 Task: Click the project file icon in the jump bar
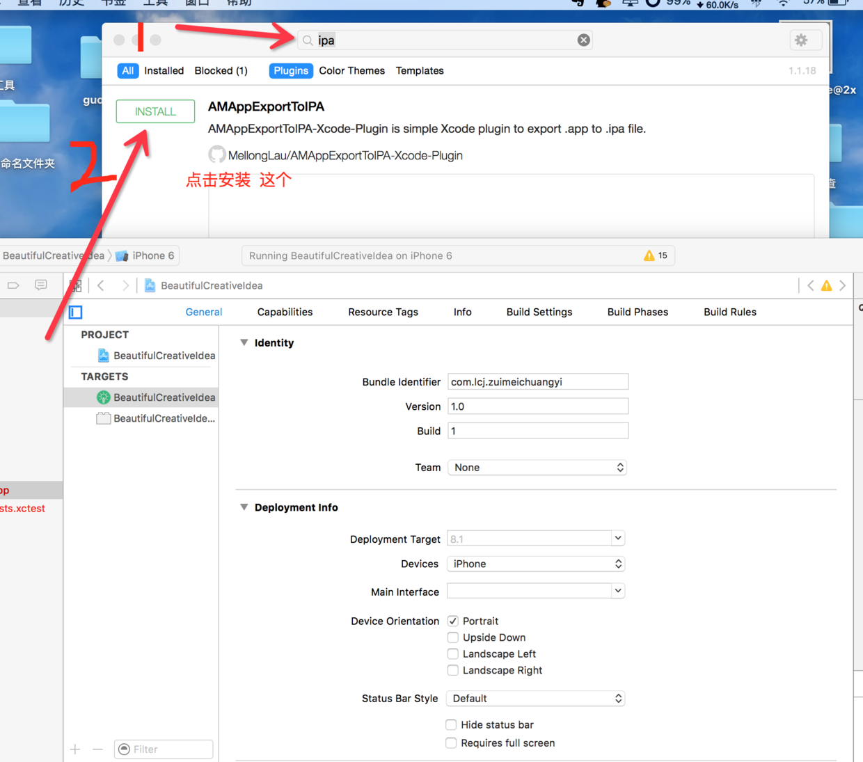coord(150,285)
